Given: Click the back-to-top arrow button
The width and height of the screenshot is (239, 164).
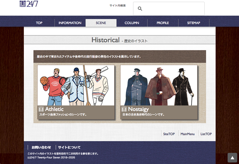Looking at the screenshot, I should pos(232,158).
